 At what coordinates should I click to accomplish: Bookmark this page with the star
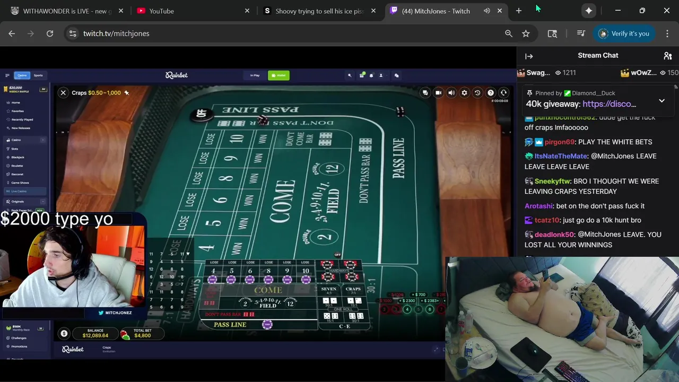point(526,33)
